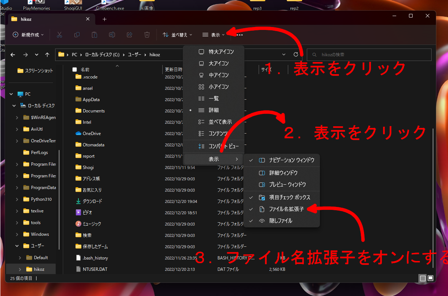Viewport: 448px width, 296px height.
Task: Click ユーザー in address breadcrumb
Action: [x=135, y=54]
